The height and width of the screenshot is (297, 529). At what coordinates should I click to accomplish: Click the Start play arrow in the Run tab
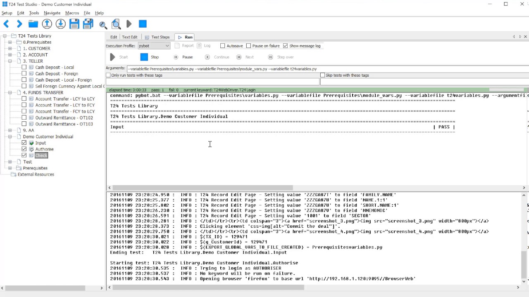coord(113,57)
